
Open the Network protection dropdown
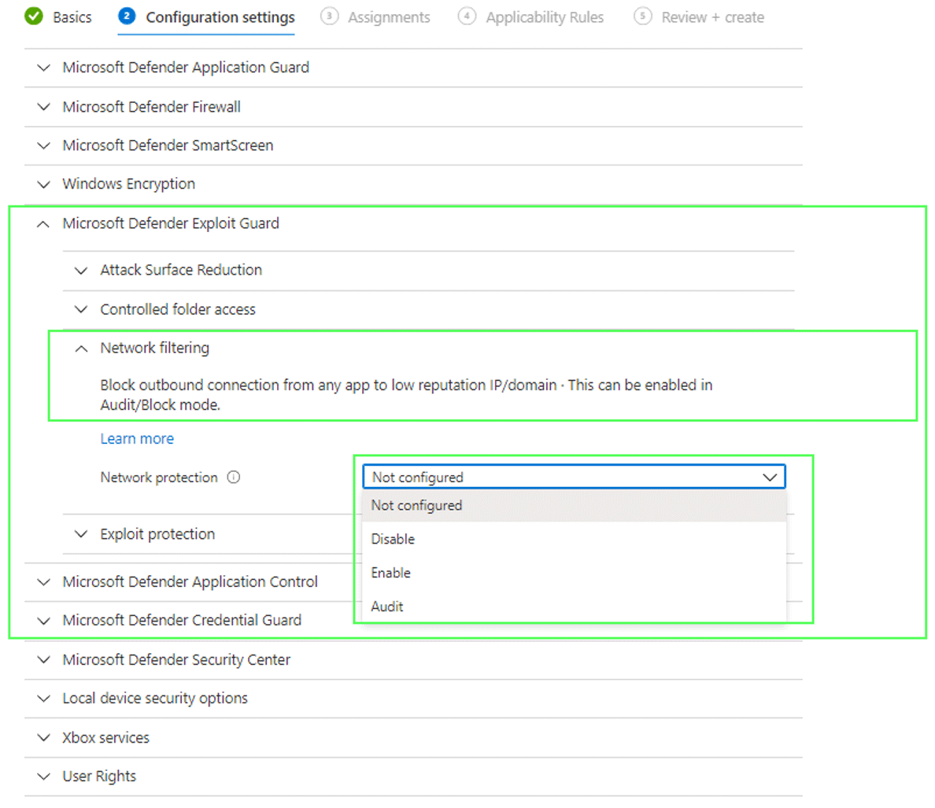pos(574,477)
